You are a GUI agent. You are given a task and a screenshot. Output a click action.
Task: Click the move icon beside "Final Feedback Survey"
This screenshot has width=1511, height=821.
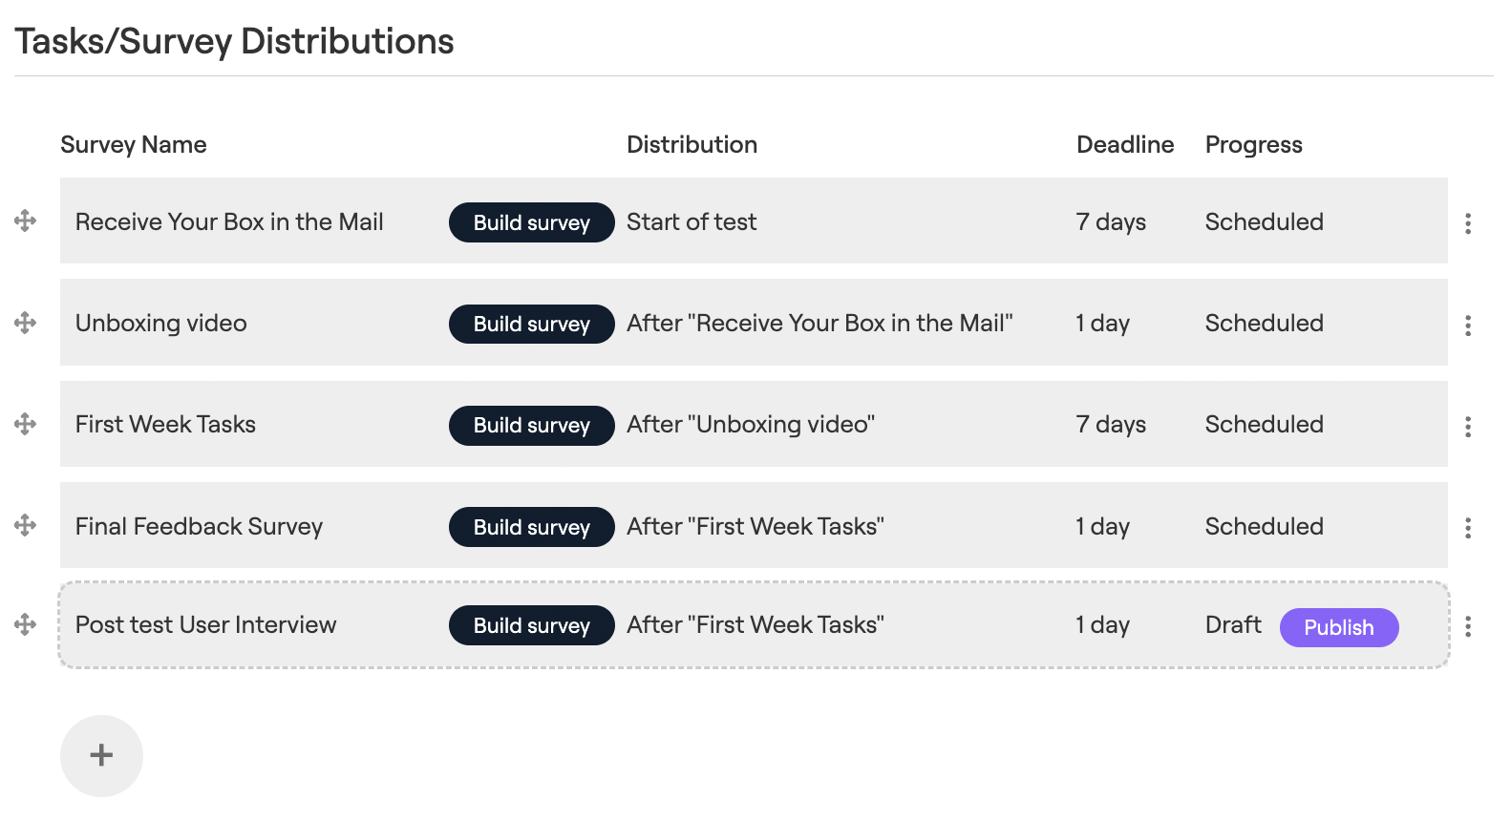(x=25, y=525)
